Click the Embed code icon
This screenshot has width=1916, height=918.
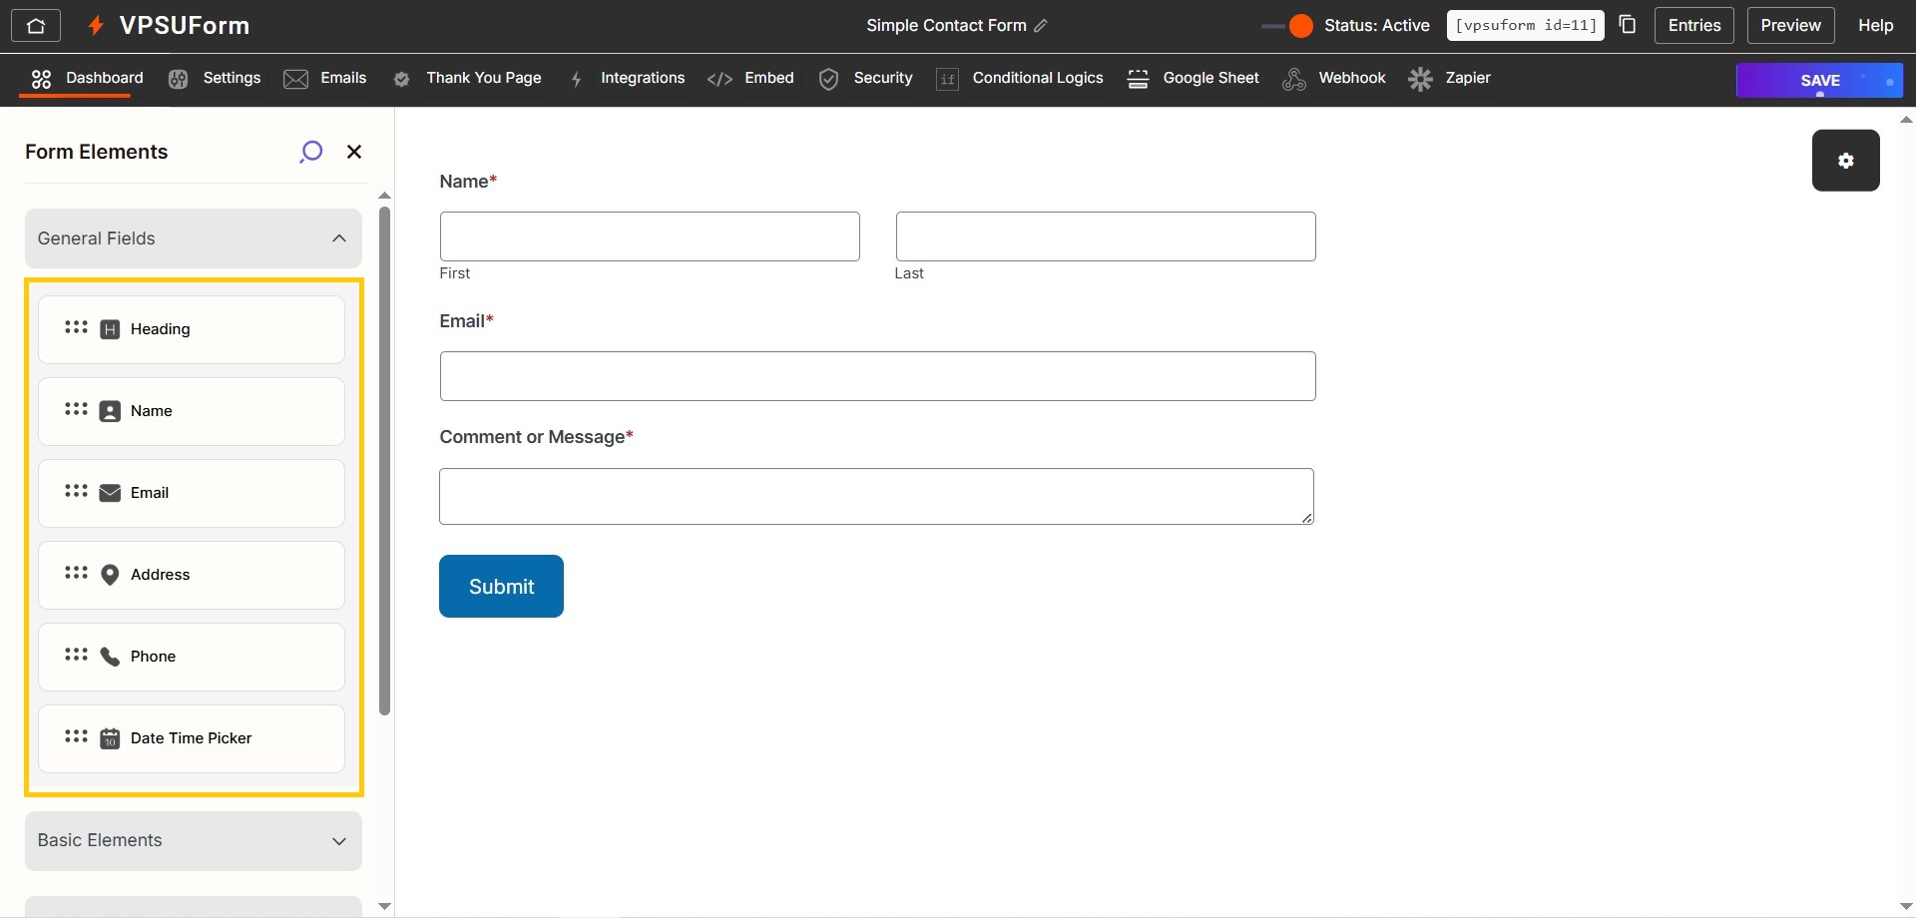coord(720,78)
